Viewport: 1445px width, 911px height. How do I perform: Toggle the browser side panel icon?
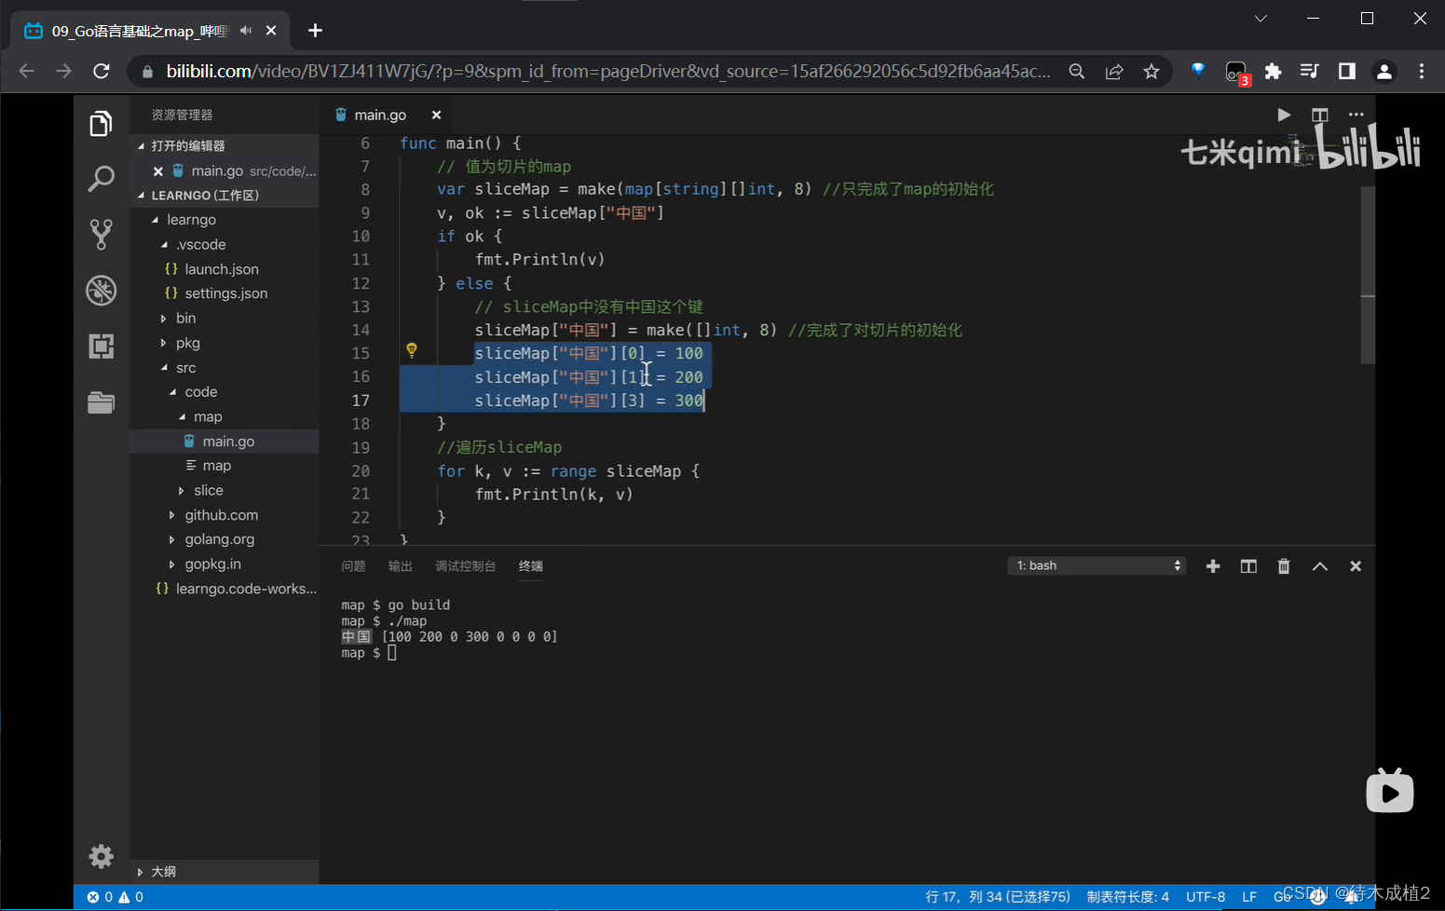point(1347,71)
